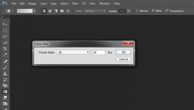Select the Clone Stamp tool
Image resolution: width=194 pixels, height=110 pixels.
[5, 74]
